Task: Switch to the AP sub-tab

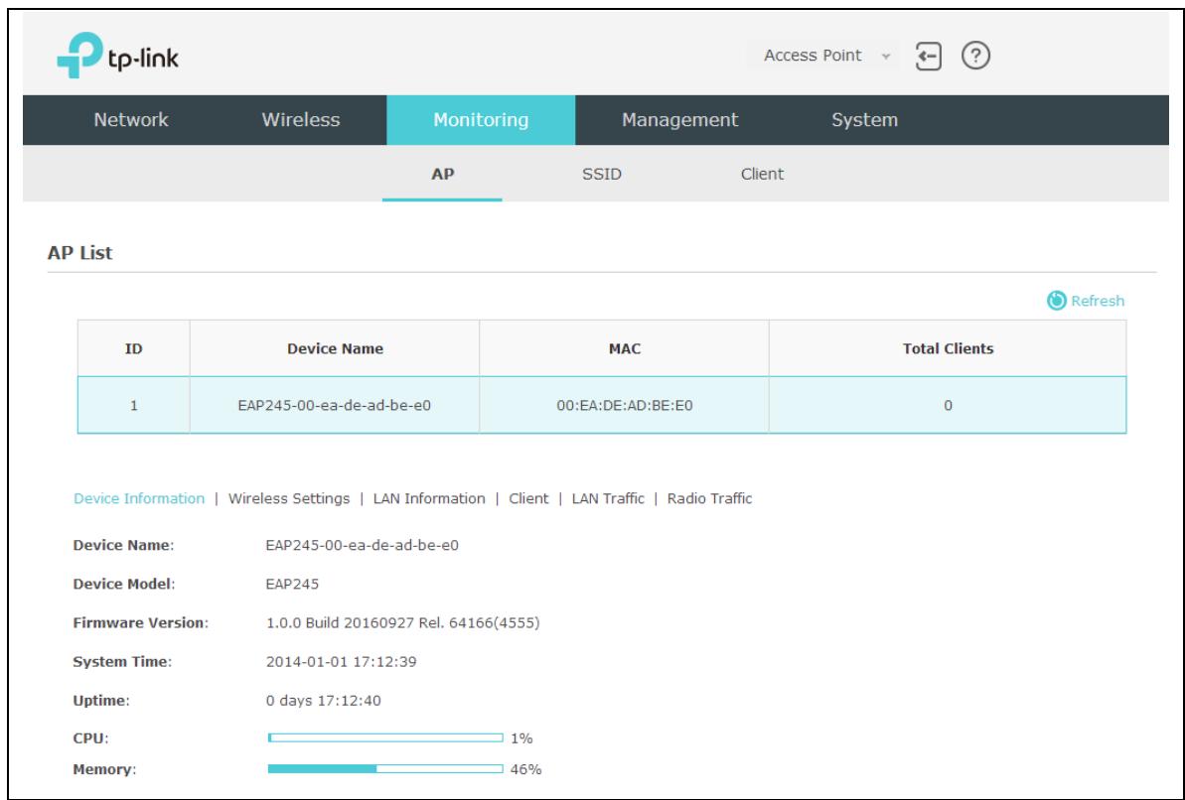Action: 442,174
